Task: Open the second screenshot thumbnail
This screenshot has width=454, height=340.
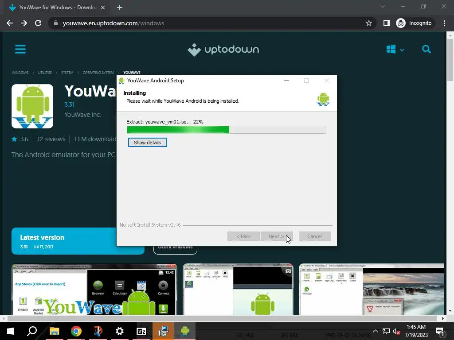Action: (x=238, y=289)
